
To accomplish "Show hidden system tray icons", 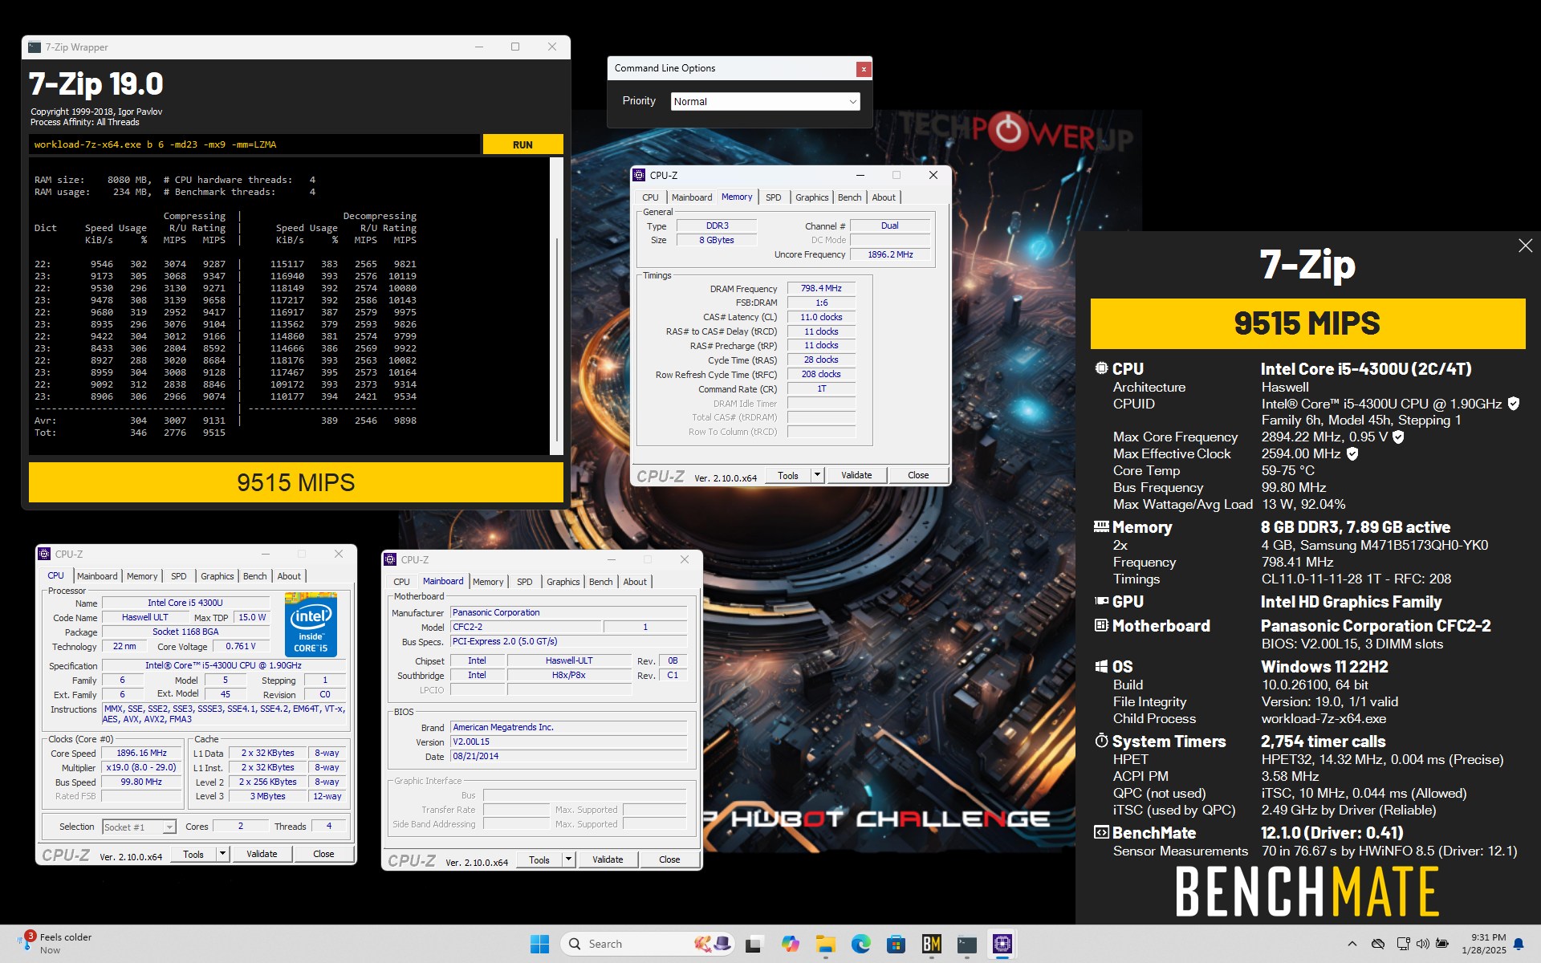I will 1352,944.
